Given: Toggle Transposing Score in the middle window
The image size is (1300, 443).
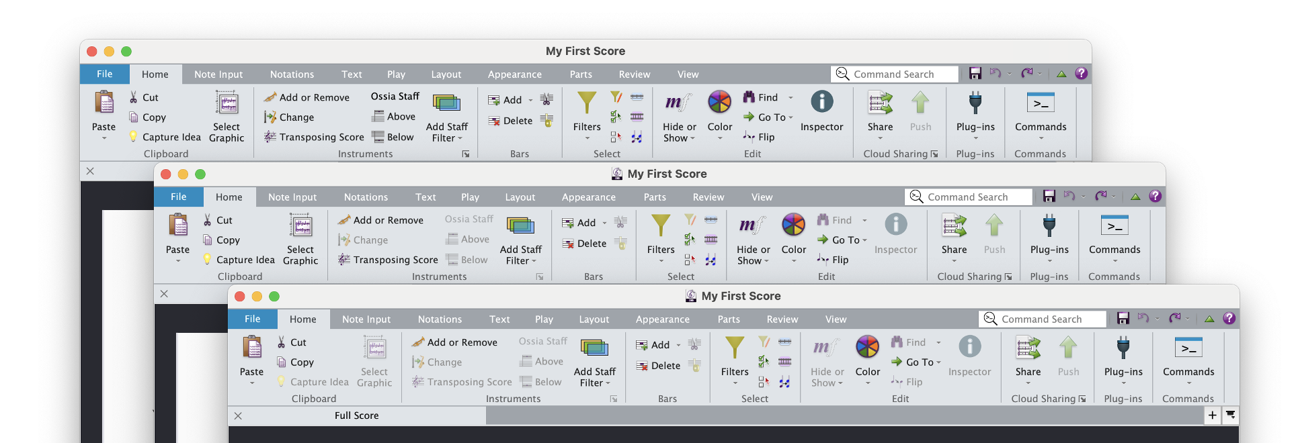Looking at the screenshot, I should pos(389,260).
